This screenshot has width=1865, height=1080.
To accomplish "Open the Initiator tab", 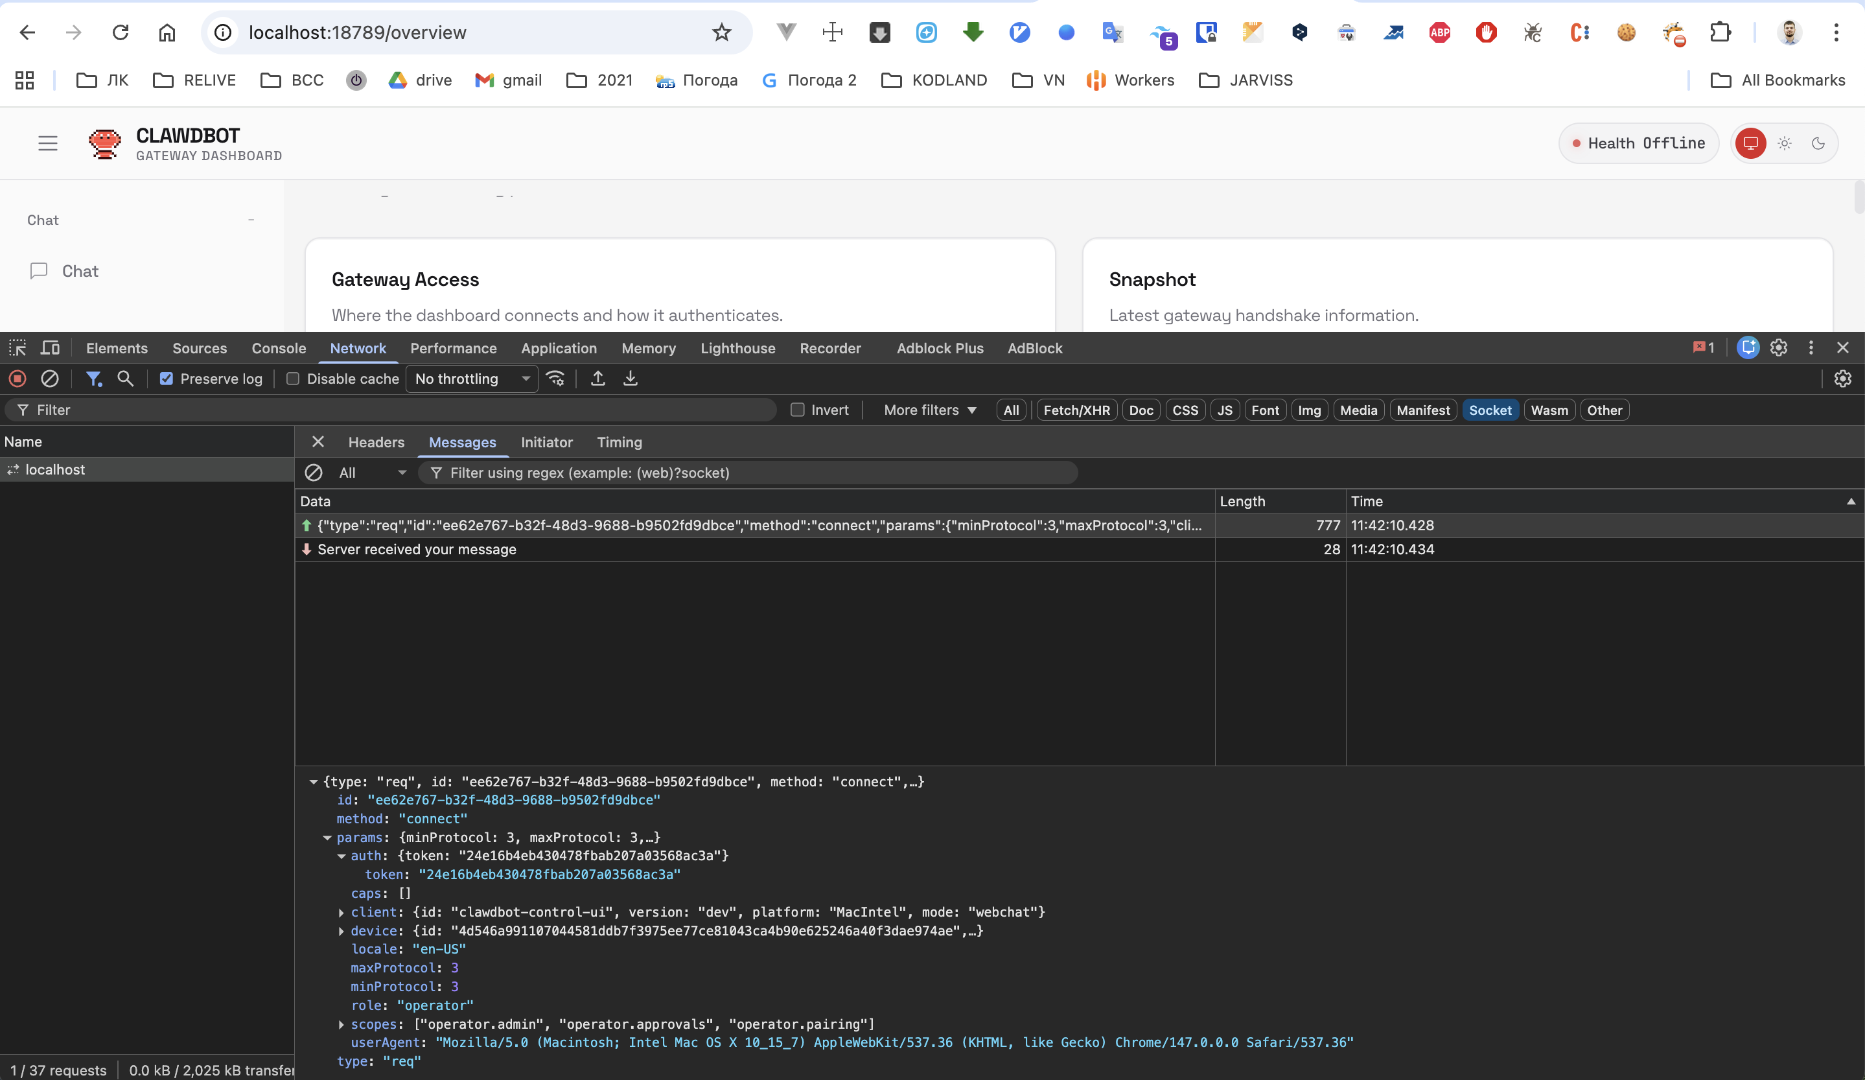I will pos(546,442).
